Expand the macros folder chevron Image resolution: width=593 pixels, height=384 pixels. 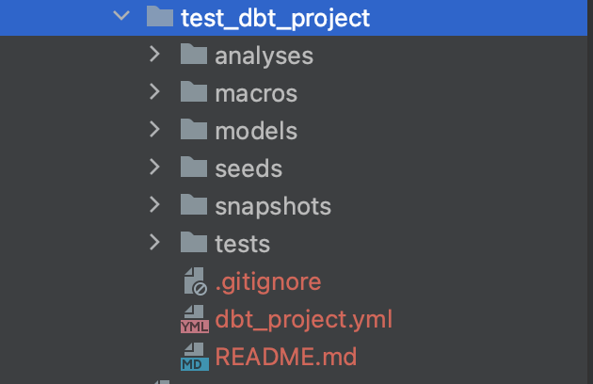pos(155,92)
